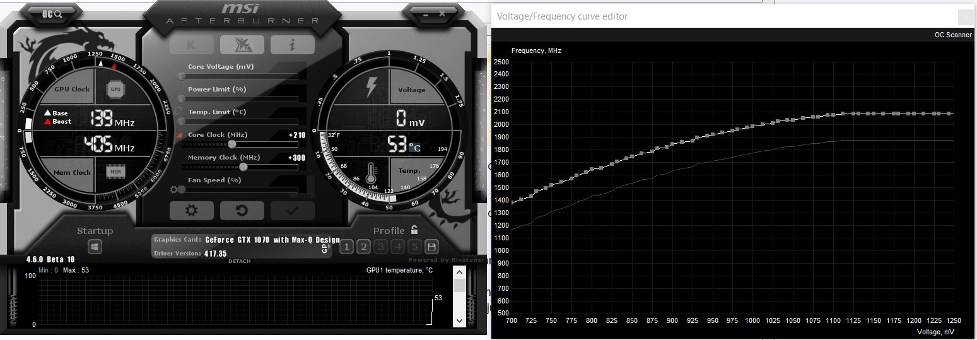977x340 pixels.
Task: Click the Temp. Limit slider handle
Action: point(182,122)
